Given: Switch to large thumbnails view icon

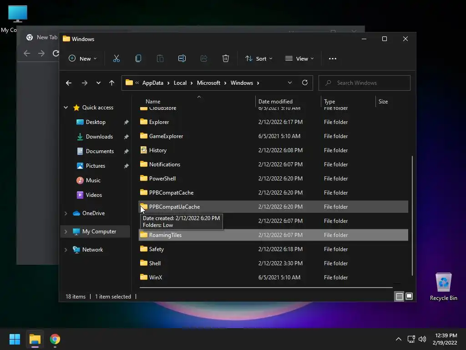Looking at the screenshot, I should 409,296.
